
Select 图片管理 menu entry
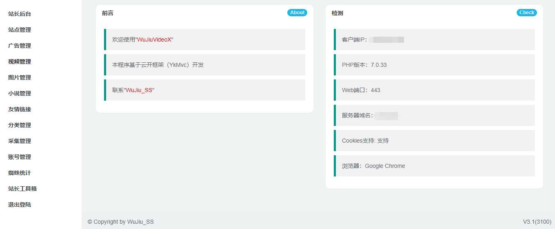(x=20, y=77)
